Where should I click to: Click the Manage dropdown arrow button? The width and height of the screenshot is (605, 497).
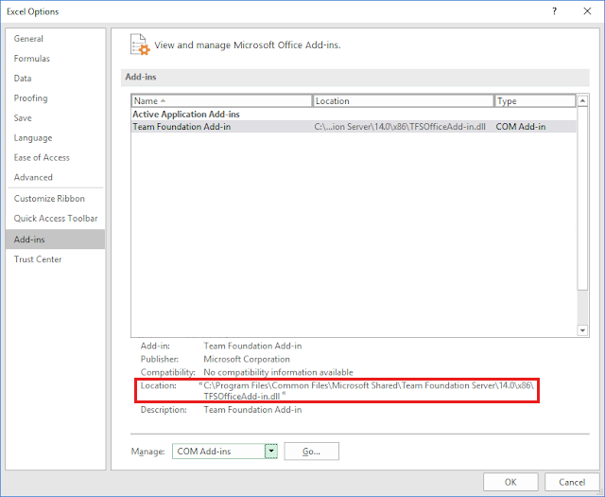pos(271,452)
